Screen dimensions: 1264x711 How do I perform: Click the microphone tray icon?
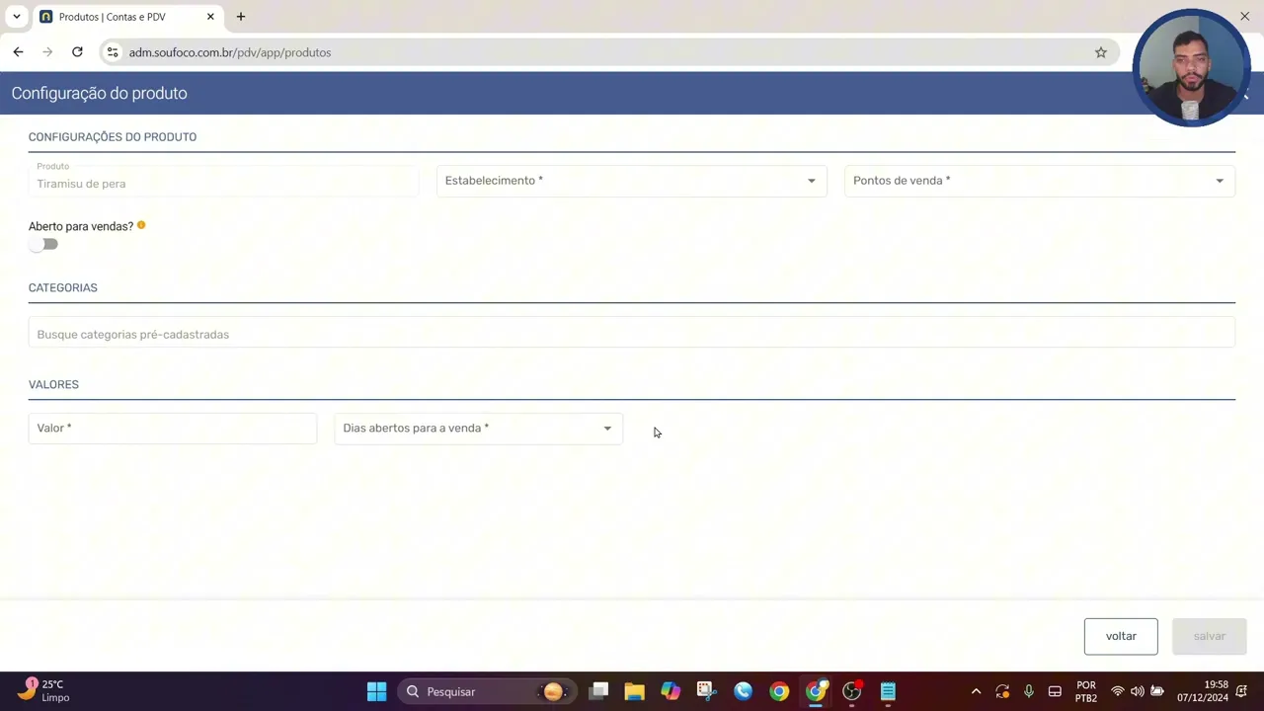coord(1029,691)
